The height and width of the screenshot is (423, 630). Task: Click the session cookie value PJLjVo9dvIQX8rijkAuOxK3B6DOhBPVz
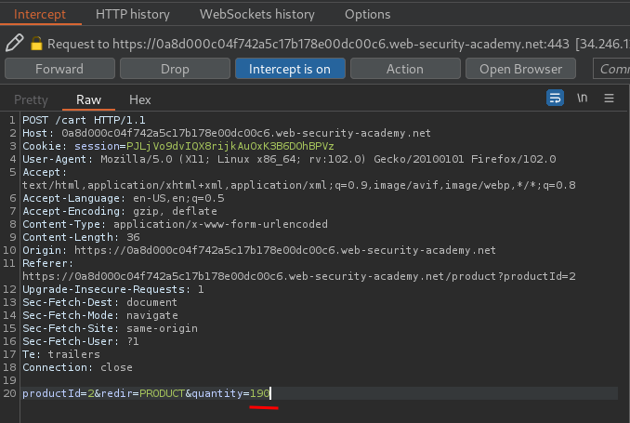pyautogui.click(x=230, y=146)
